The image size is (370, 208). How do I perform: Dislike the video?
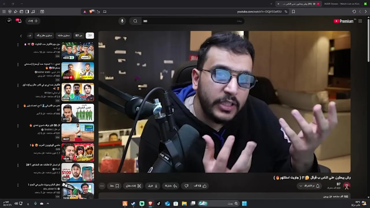[186, 186]
